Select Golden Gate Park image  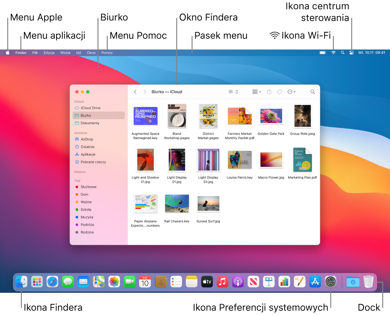(271, 116)
